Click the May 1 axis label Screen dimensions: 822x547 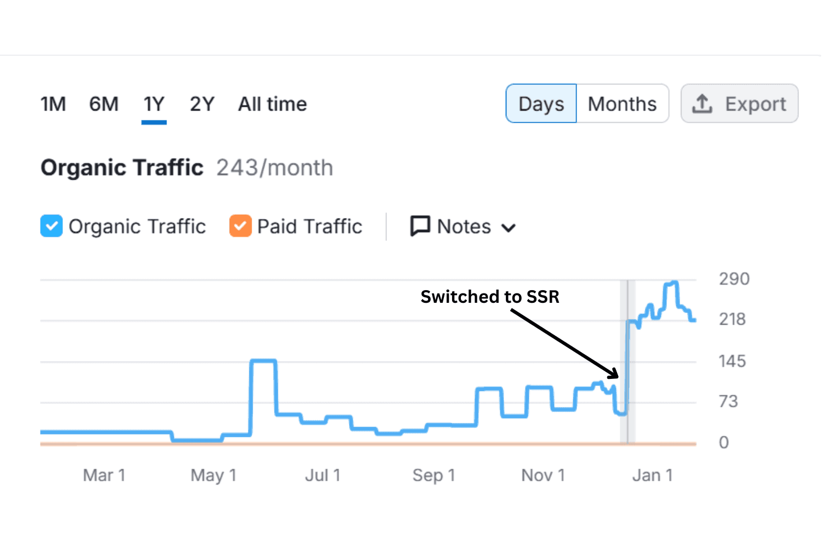point(213,475)
